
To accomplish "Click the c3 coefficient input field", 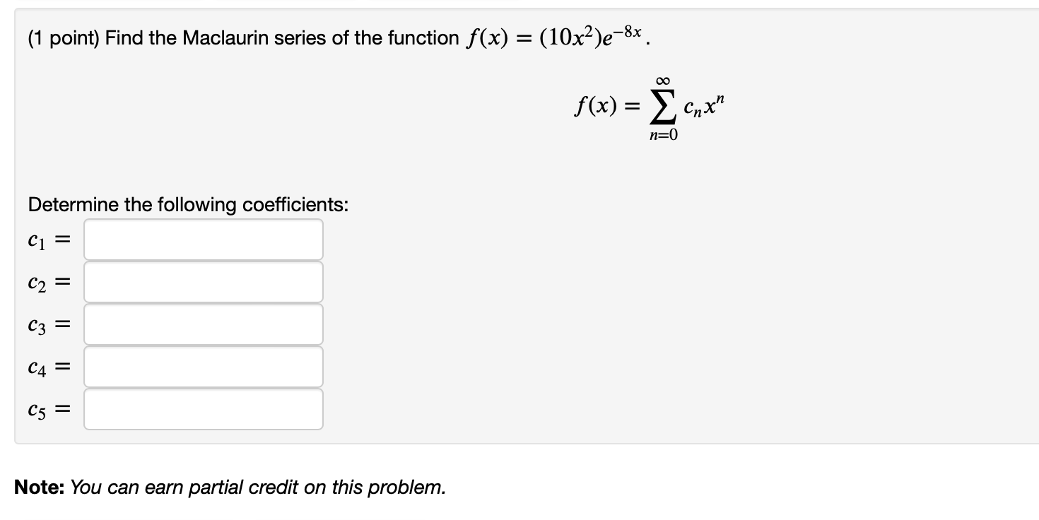I will [x=203, y=324].
